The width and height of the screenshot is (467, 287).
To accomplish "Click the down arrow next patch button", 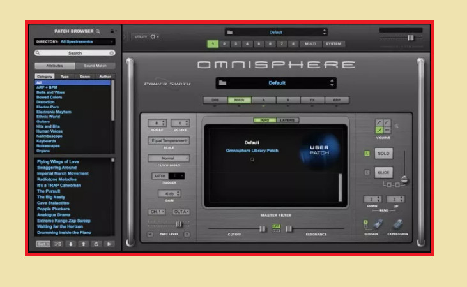I will [70, 244].
